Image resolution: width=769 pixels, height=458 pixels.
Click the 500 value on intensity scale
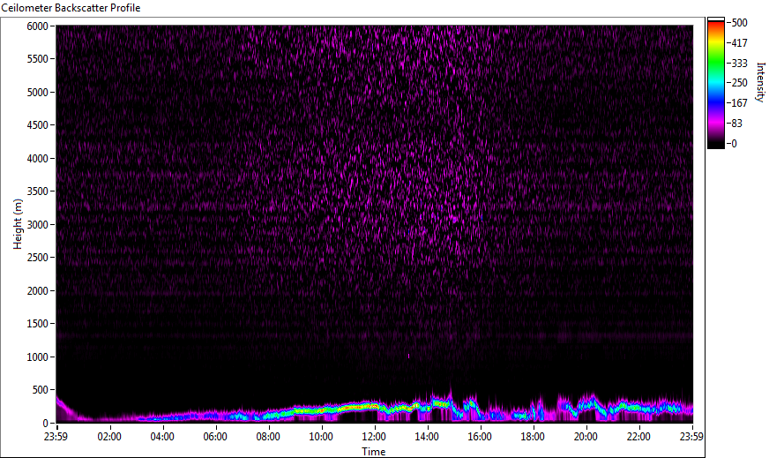(x=739, y=23)
